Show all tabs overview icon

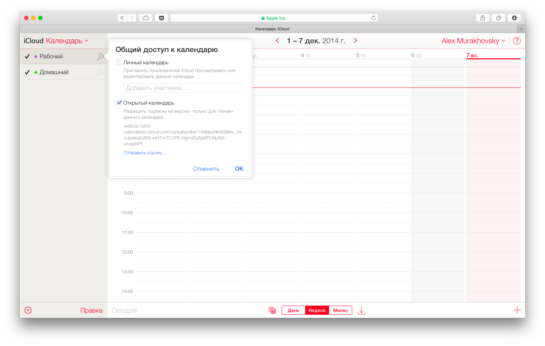(x=498, y=18)
